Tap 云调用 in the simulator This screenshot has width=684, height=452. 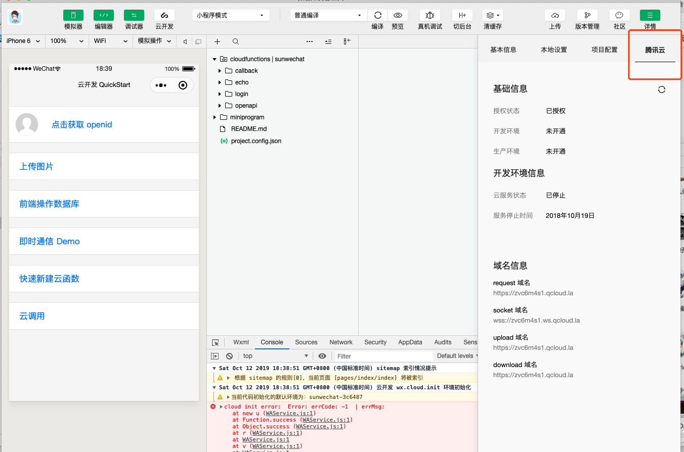click(104, 316)
